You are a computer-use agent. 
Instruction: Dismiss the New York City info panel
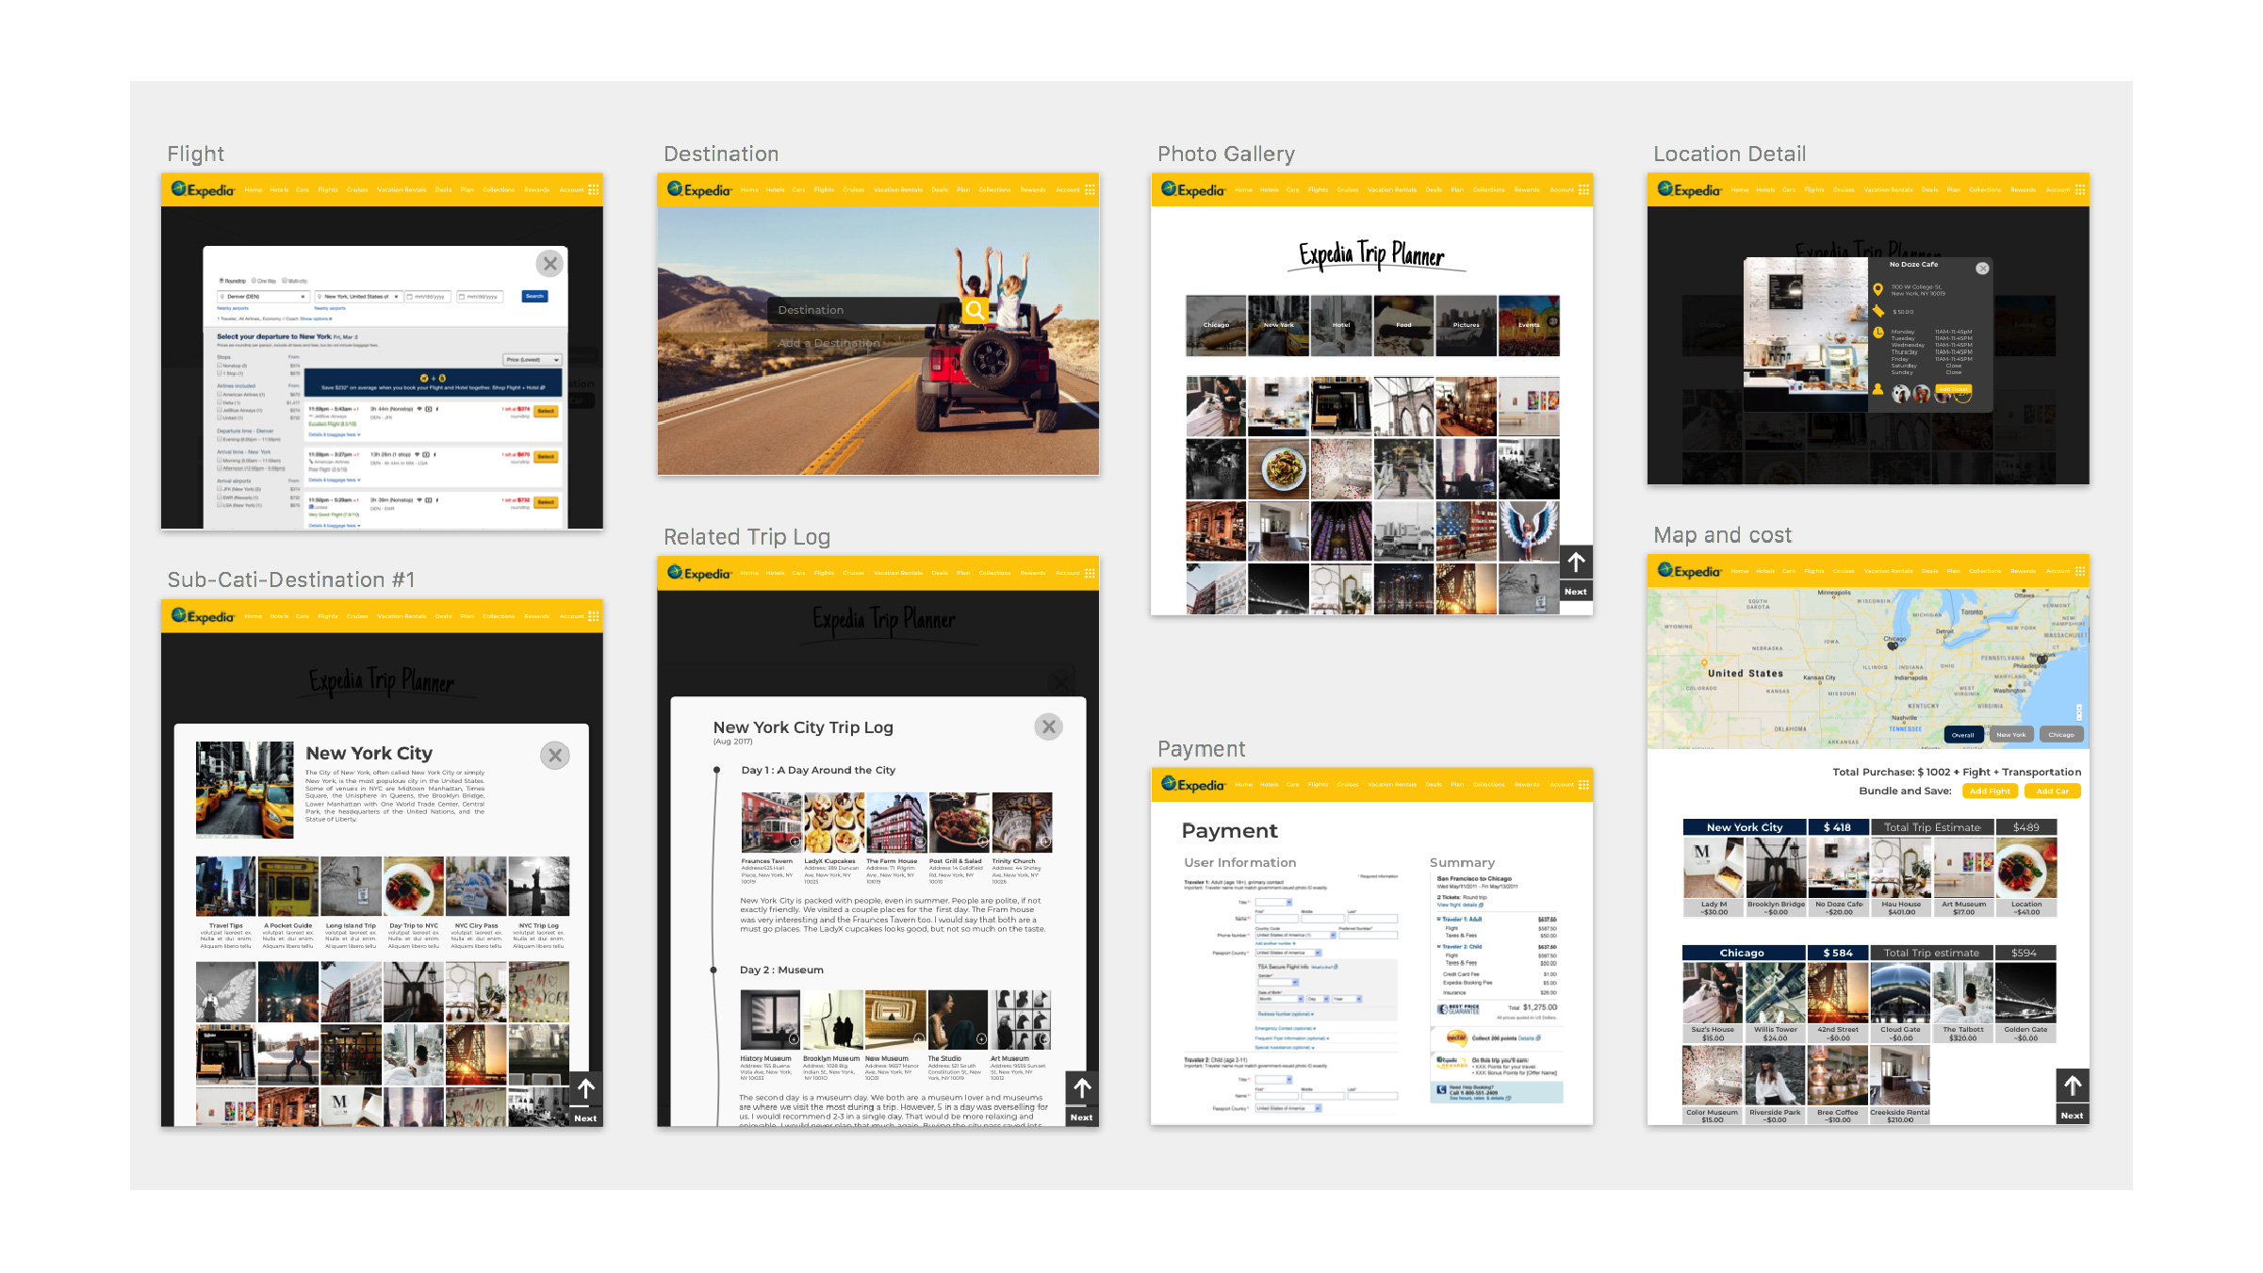555,755
